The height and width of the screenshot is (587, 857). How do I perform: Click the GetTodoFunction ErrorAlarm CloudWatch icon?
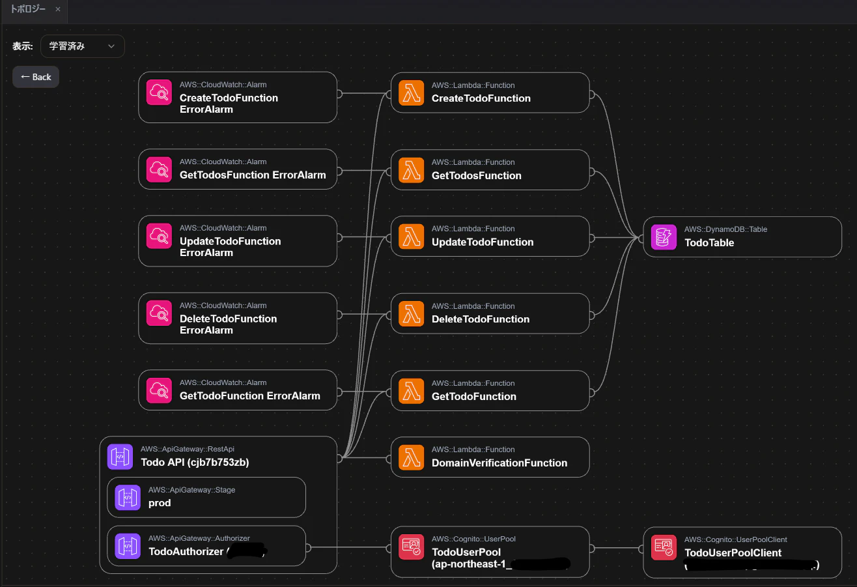(159, 390)
